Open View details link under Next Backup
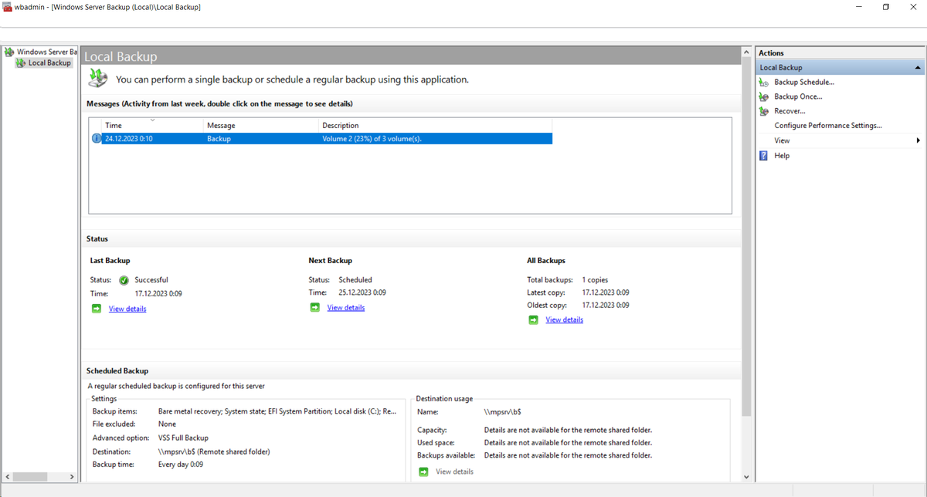Image resolution: width=927 pixels, height=497 pixels. coord(346,307)
